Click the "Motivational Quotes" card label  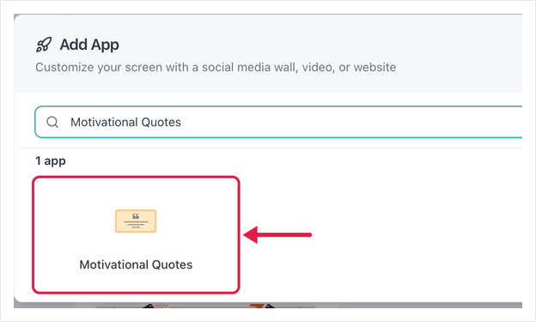[x=136, y=264]
